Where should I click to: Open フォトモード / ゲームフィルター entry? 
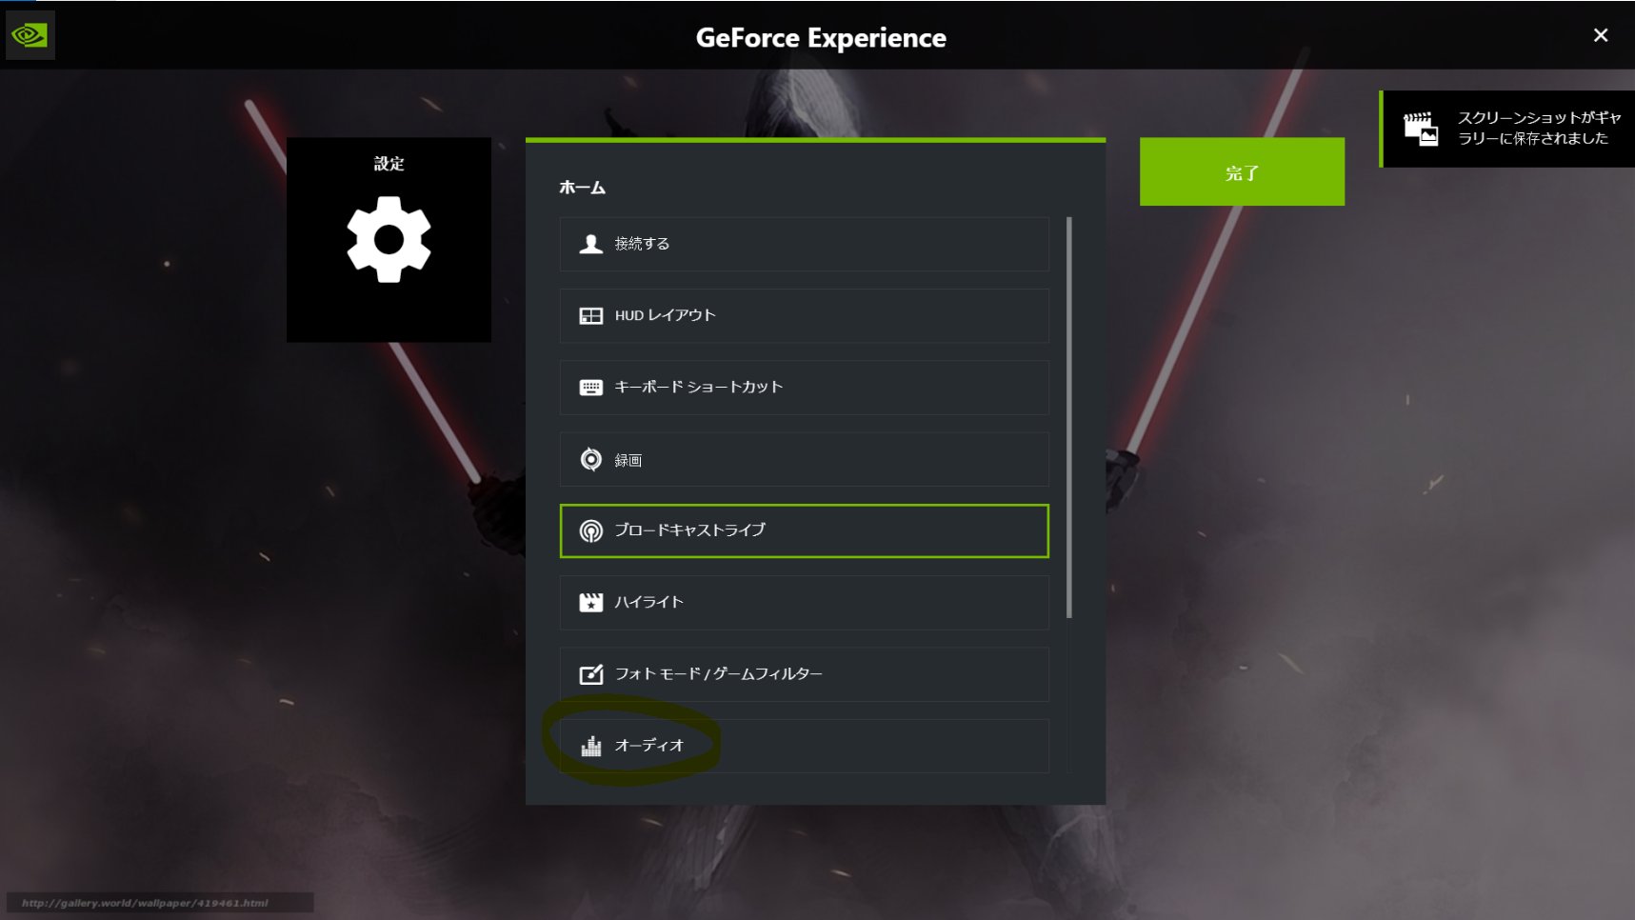(804, 674)
